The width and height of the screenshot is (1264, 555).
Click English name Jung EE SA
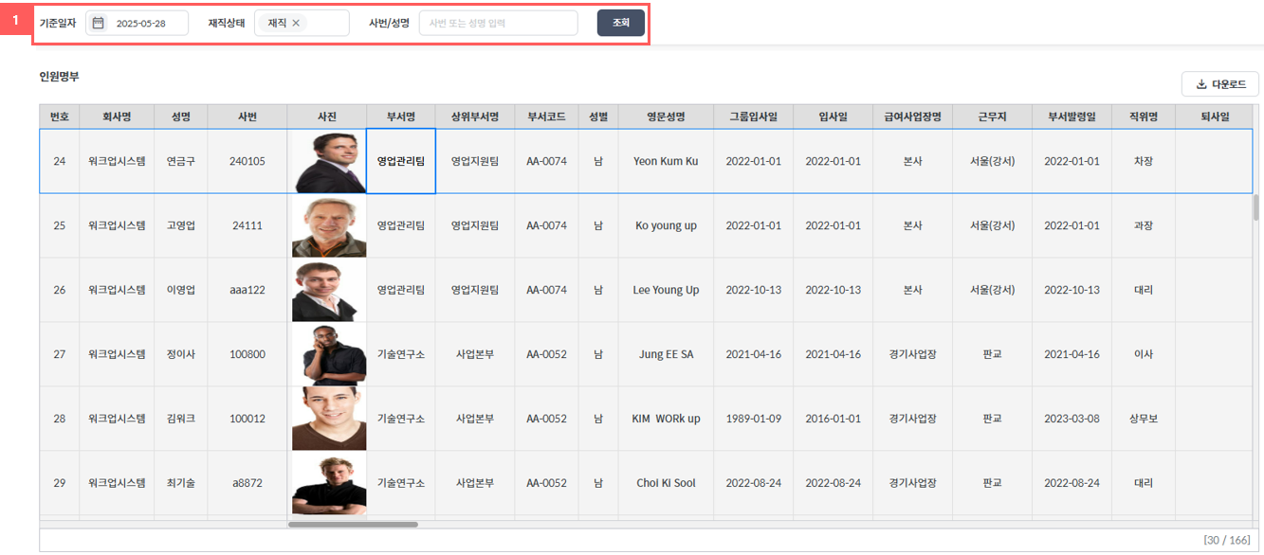point(666,354)
